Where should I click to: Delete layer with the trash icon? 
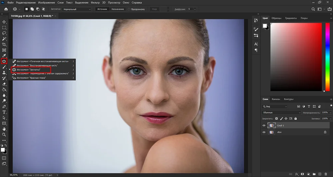(326, 174)
